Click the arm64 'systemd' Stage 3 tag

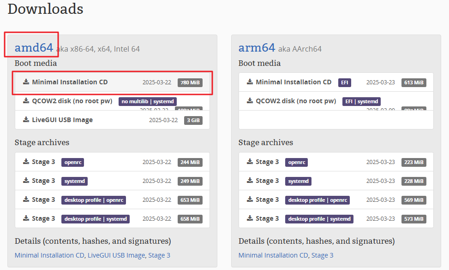coord(298,181)
